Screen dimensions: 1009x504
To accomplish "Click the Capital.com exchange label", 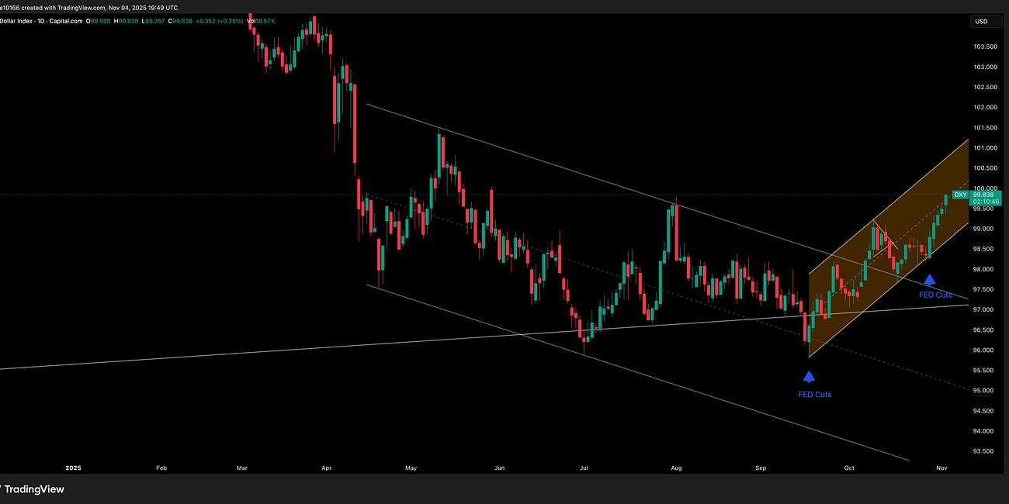I will point(65,21).
